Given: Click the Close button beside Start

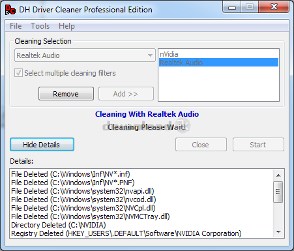Looking at the screenshot, I should pos(201,145).
